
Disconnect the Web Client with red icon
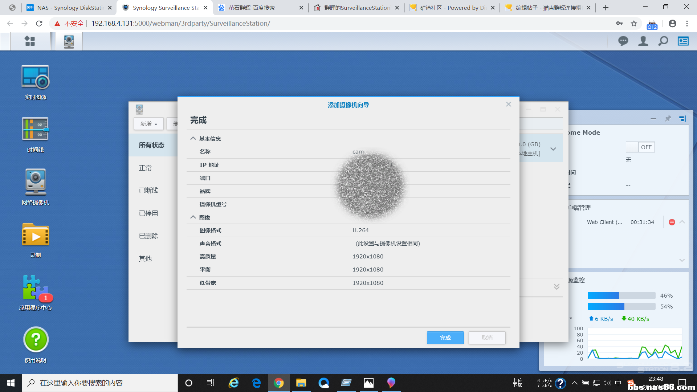pyautogui.click(x=672, y=222)
